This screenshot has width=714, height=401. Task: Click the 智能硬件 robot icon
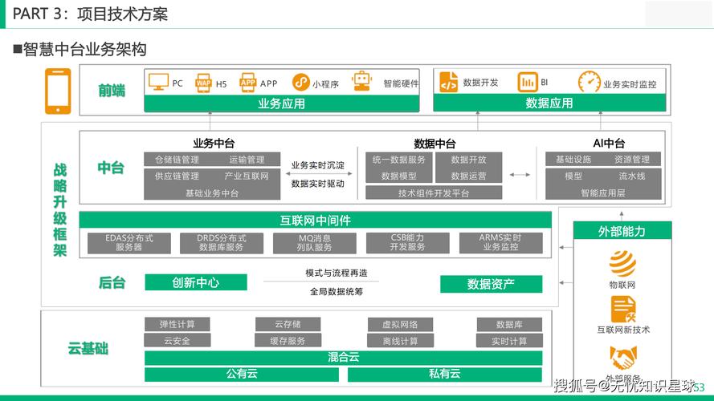[362, 81]
